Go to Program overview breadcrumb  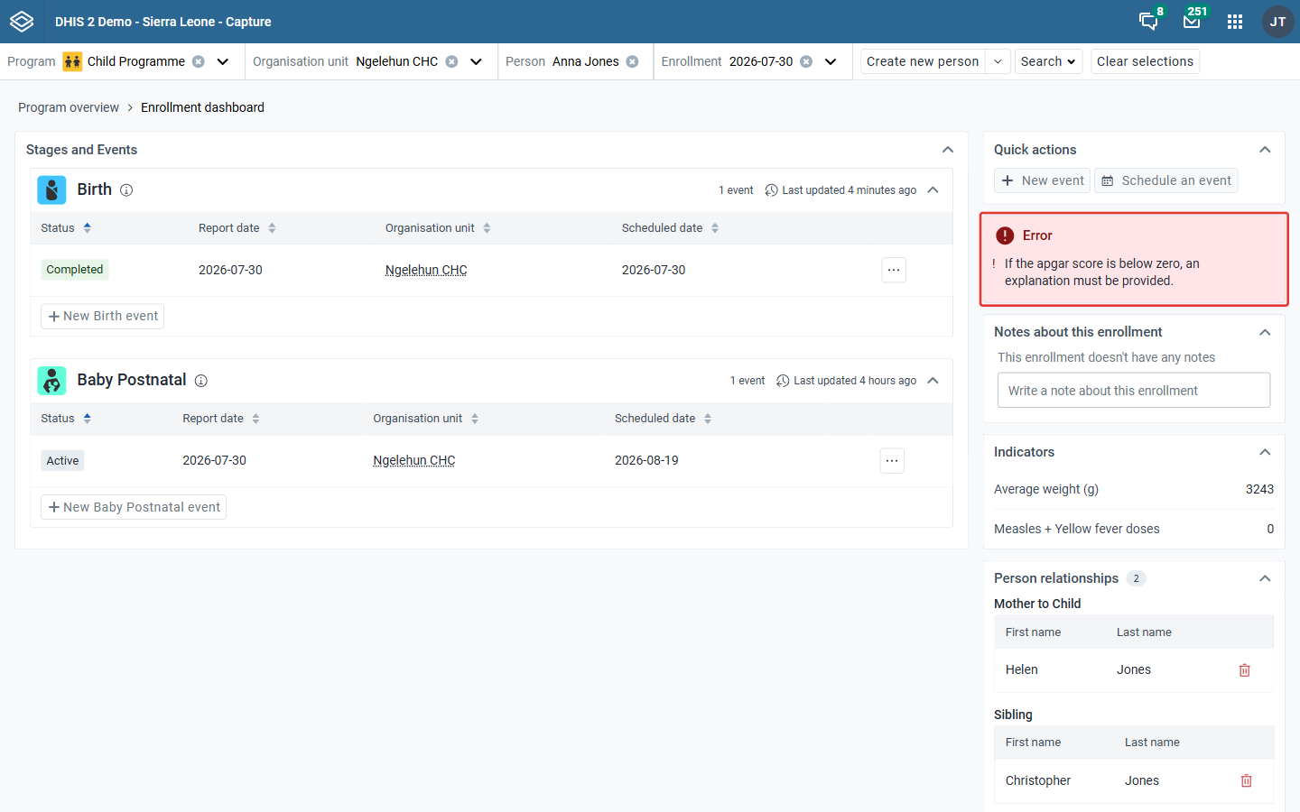tap(69, 107)
